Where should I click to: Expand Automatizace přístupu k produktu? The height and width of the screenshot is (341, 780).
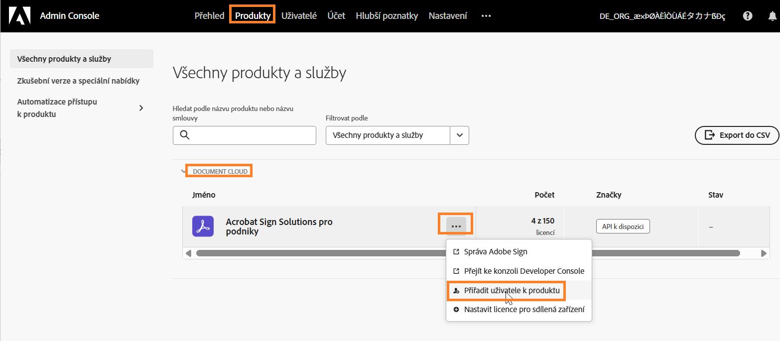pos(141,108)
